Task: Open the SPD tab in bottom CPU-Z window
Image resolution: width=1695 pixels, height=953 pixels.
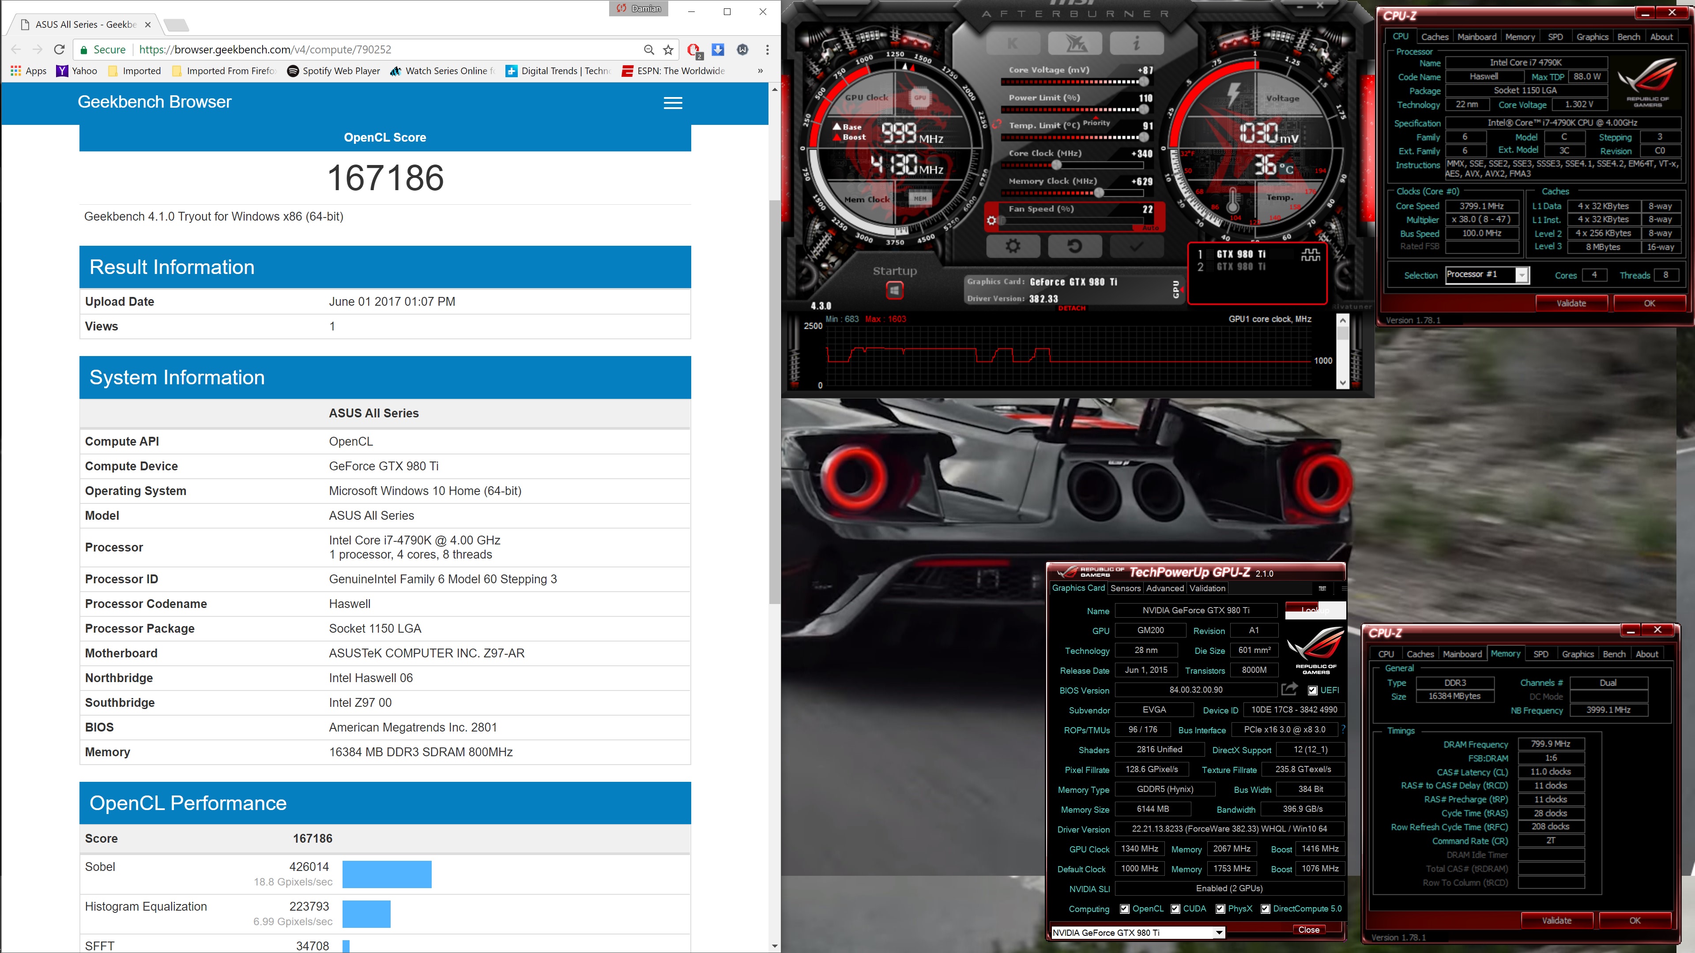Action: 1541,654
